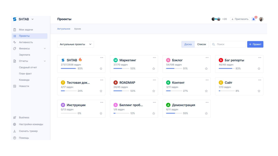The image size is (278, 156).
Task: Open three-dot menu on Маркетинг card
Action: (x=154, y=58)
